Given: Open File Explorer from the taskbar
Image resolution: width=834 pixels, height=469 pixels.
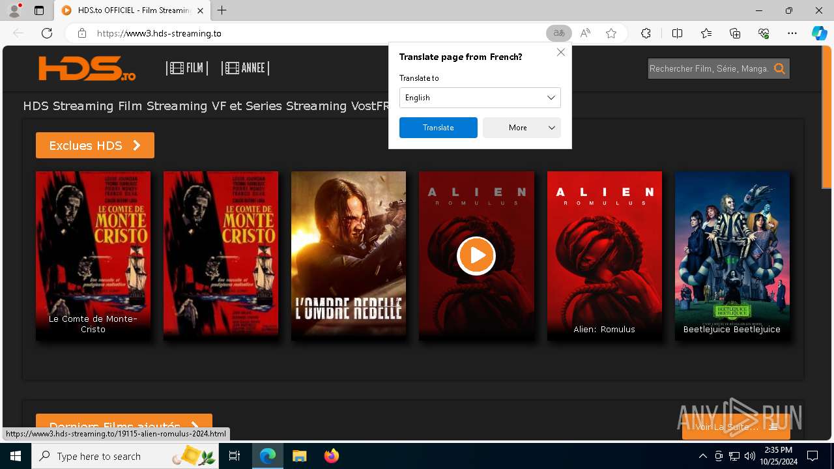Looking at the screenshot, I should 300,456.
